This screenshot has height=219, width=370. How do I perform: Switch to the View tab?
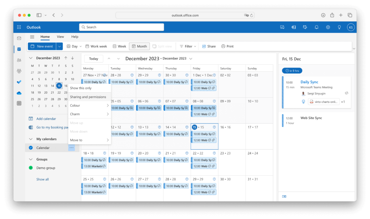(60, 37)
